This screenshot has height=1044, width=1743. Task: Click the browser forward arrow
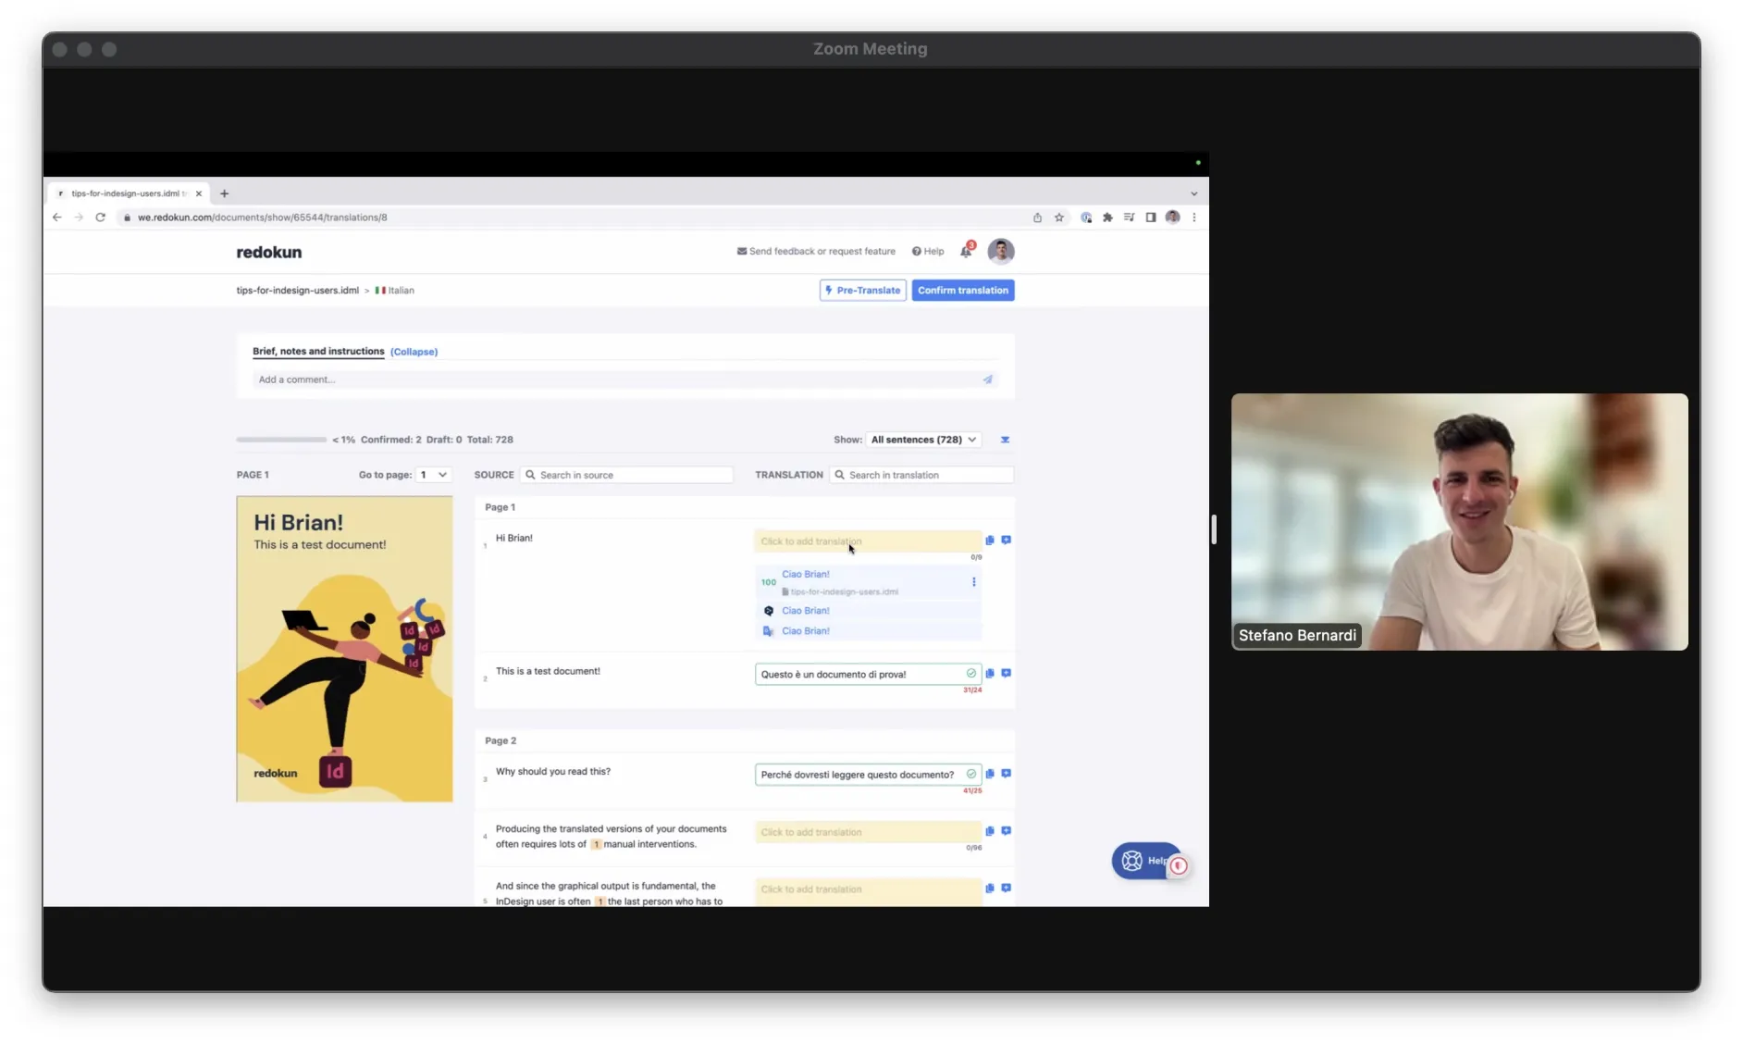click(x=79, y=217)
